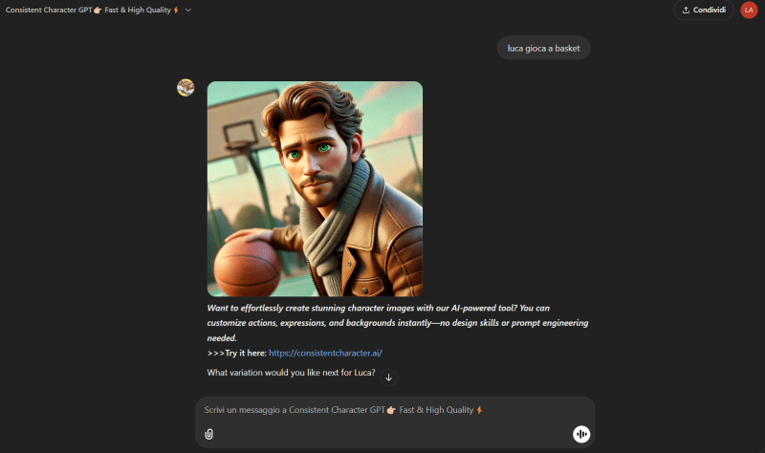
Task: Open the LA profile avatar menu
Action: (749, 10)
